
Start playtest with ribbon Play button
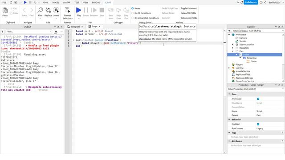pos(79,10)
